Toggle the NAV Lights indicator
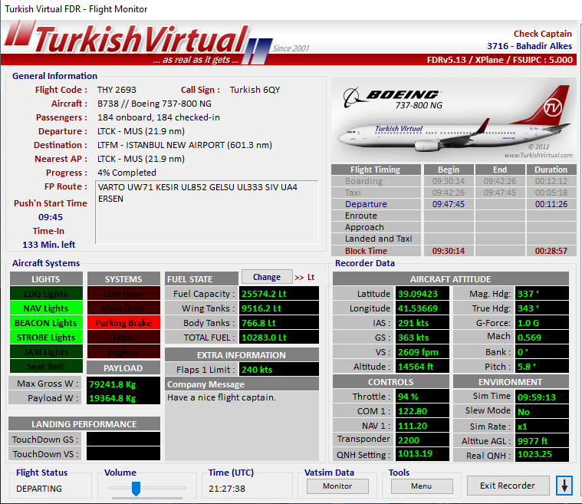The image size is (582, 504). click(46, 308)
